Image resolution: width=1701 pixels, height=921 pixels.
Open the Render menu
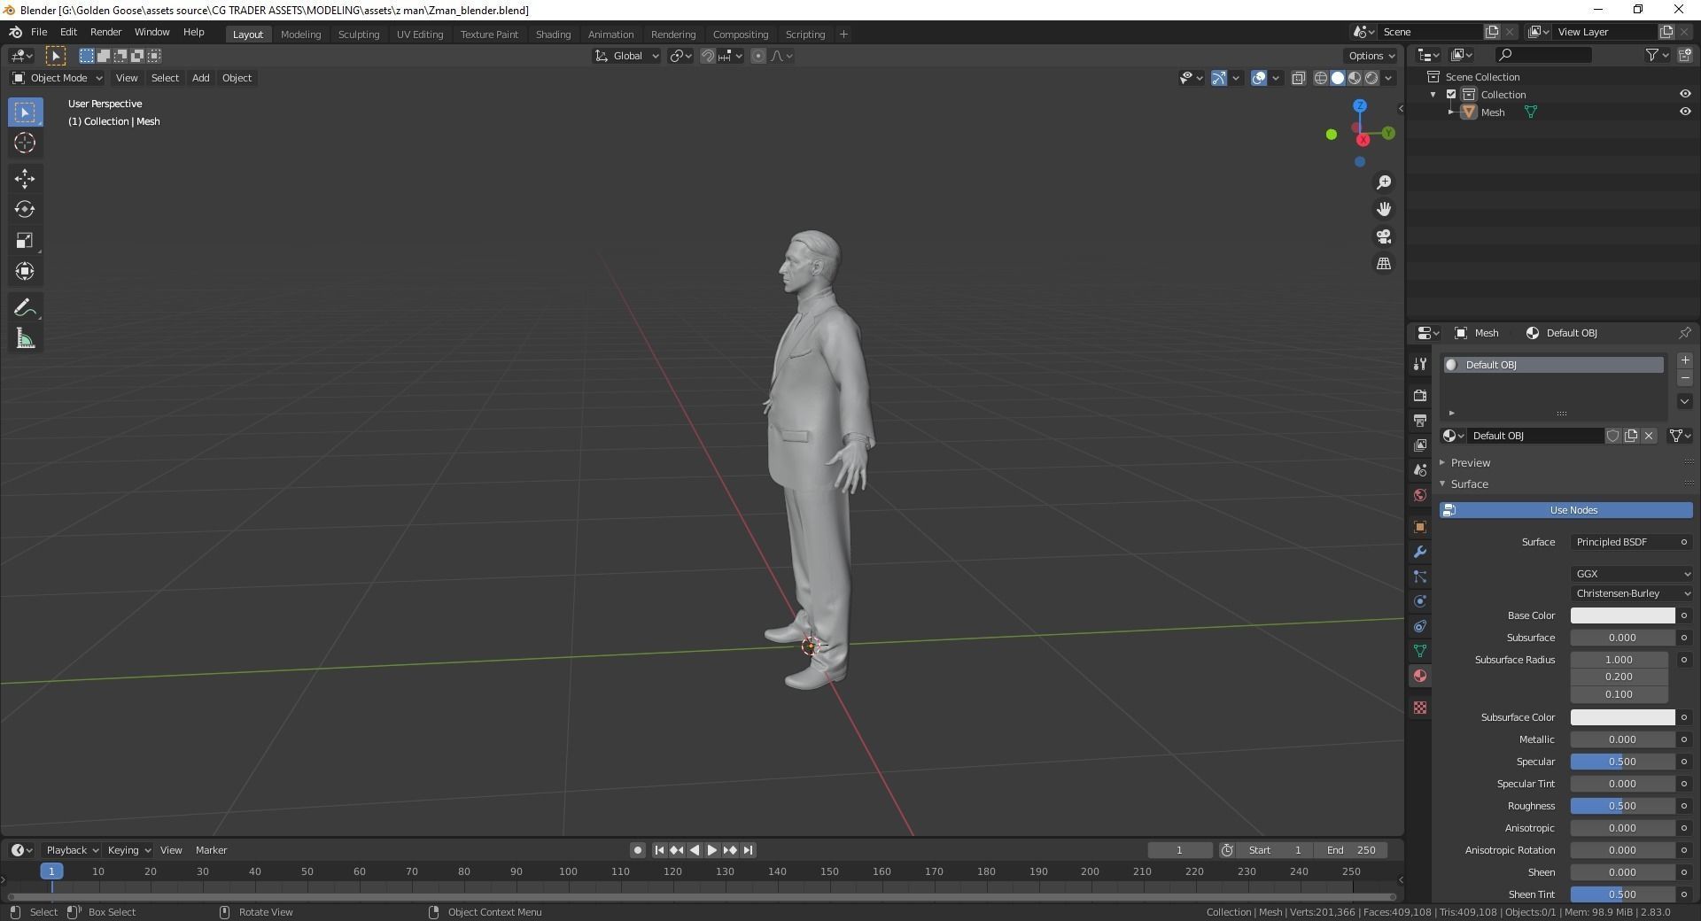[x=105, y=32]
